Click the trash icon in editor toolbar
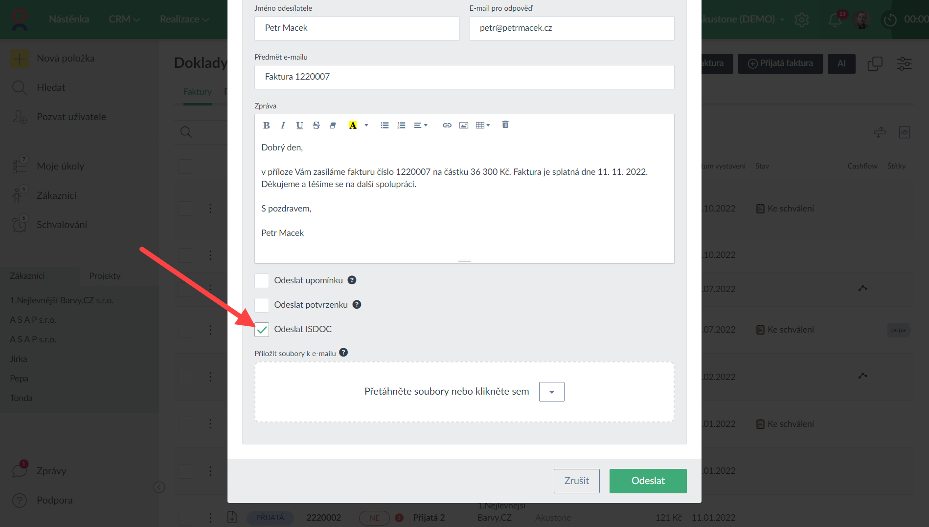929x527 pixels. pos(505,125)
